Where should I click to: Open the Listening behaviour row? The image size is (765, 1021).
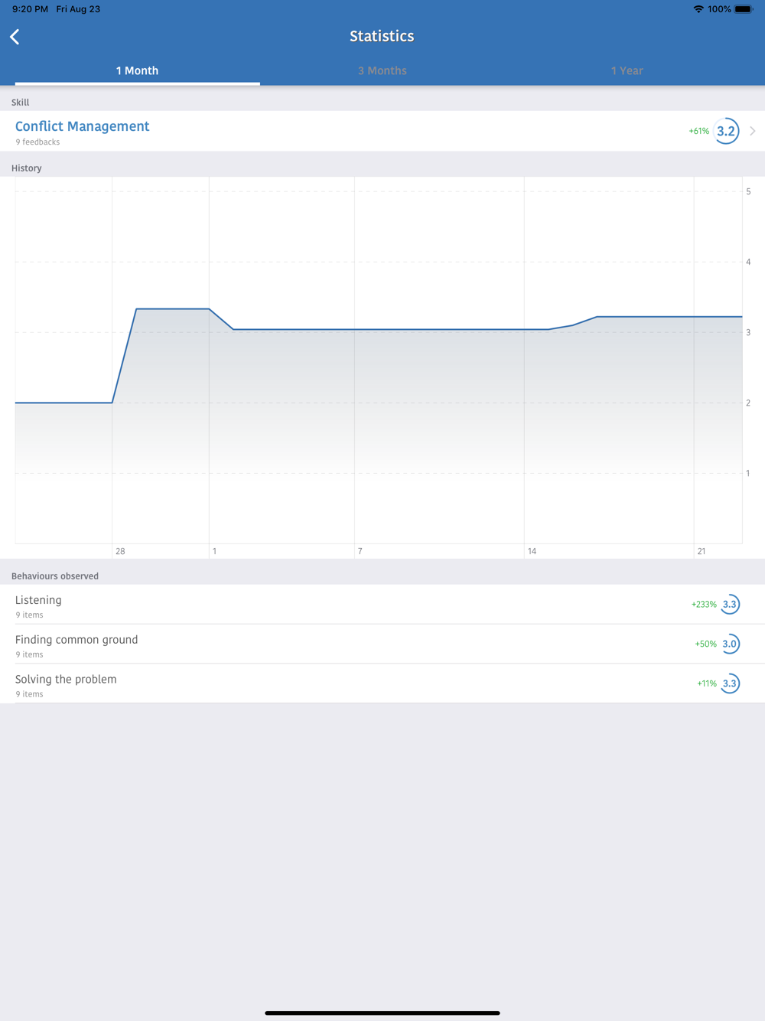point(382,605)
